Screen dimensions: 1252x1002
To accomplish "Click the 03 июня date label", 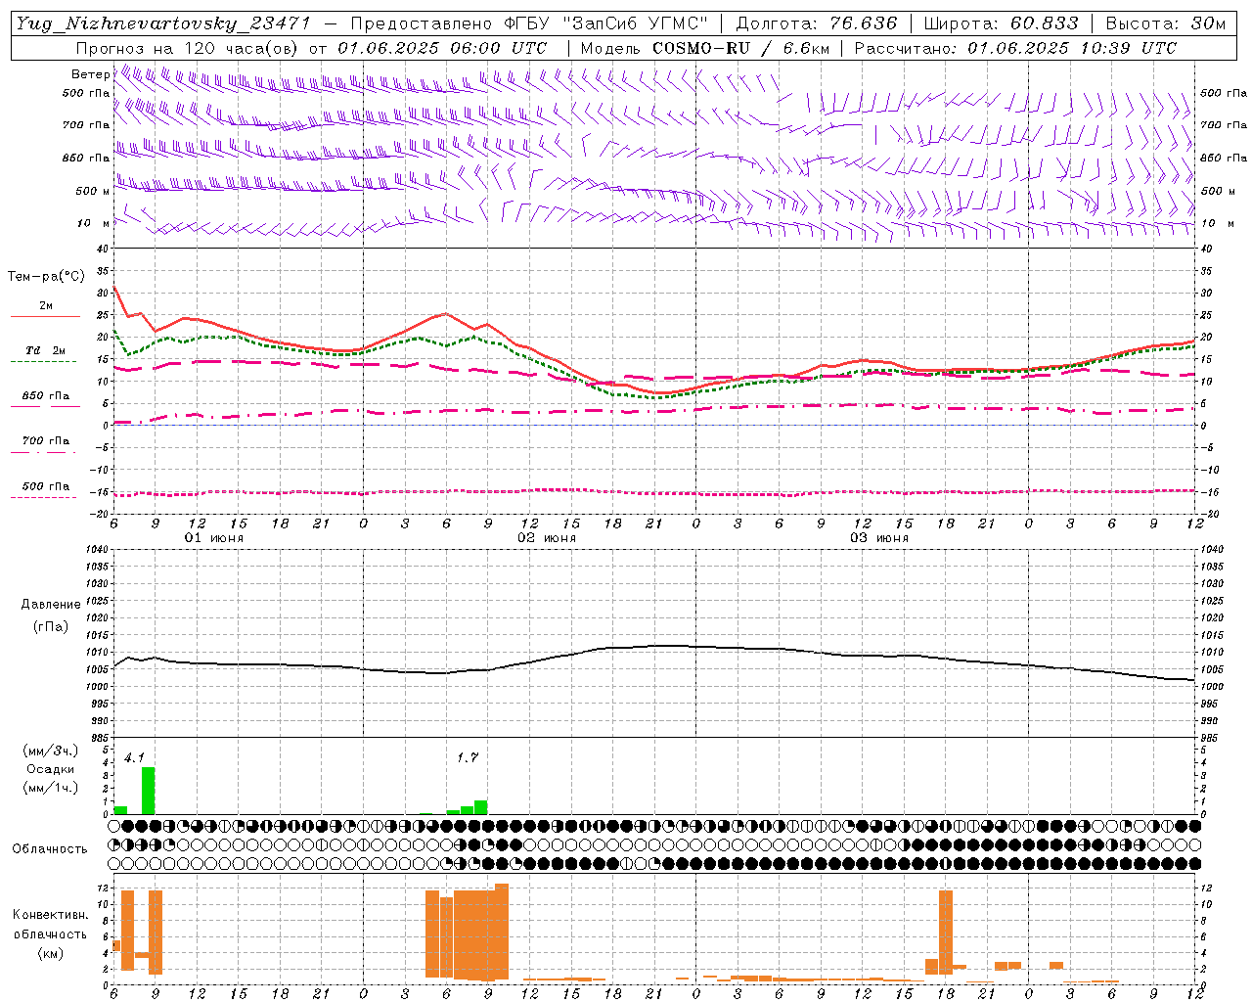I will 879,538.
